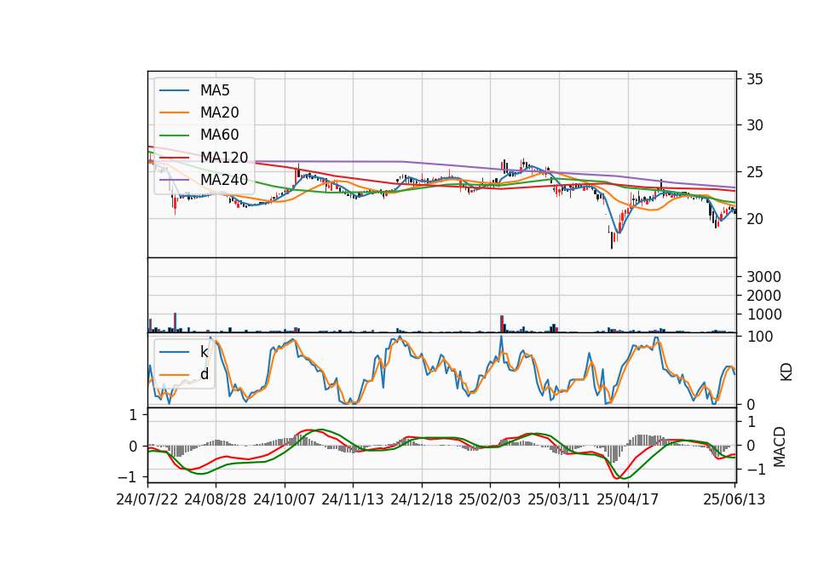Click the MA120 legend label
This screenshot has height=588, width=818.
[x=224, y=158]
